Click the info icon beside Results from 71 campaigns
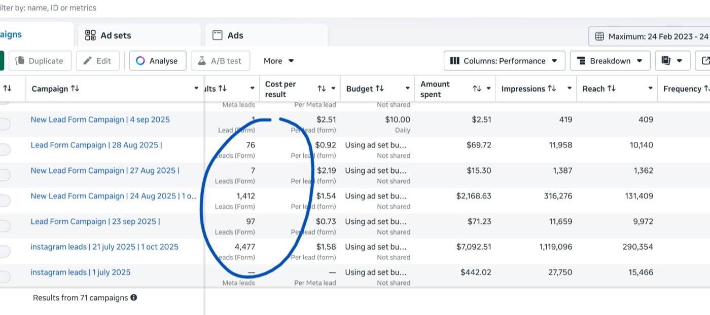Image resolution: width=710 pixels, height=315 pixels. point(134,298)
